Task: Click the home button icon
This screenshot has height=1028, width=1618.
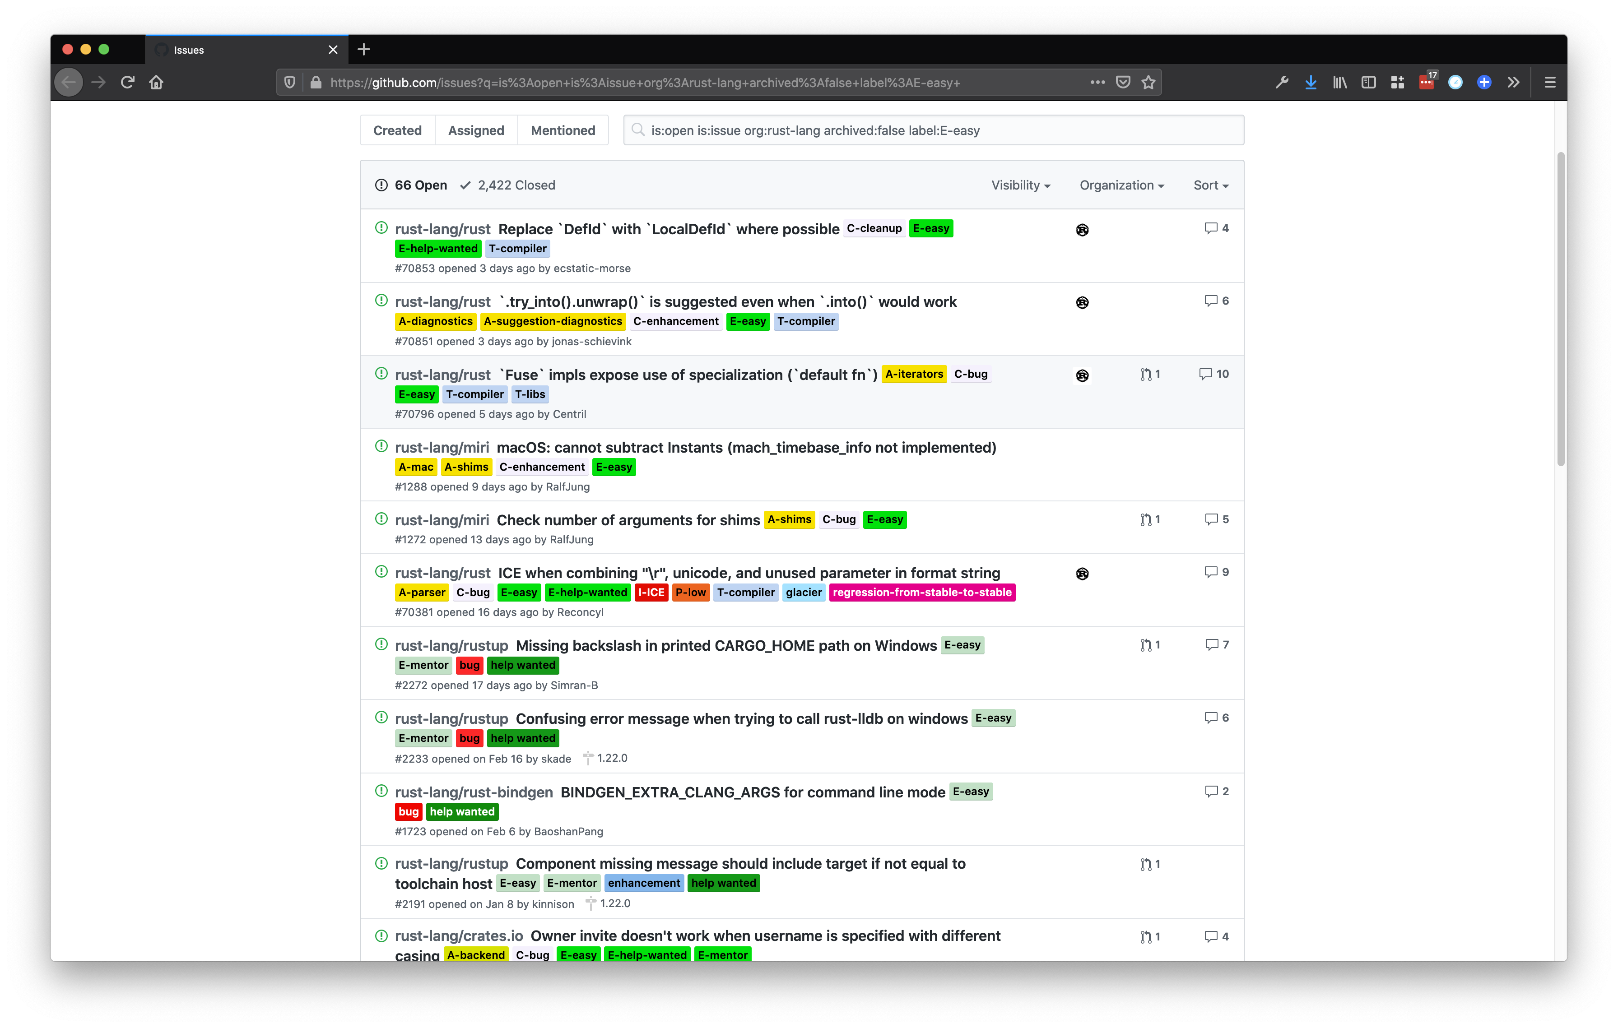Action: [x=157, y=83]
